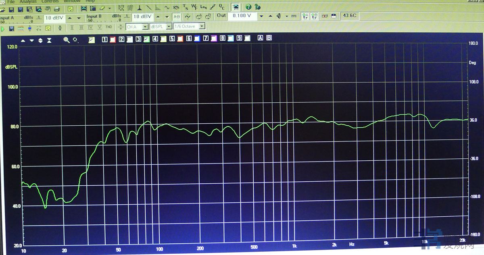Click the B marker button above graph

pos(269,38)
